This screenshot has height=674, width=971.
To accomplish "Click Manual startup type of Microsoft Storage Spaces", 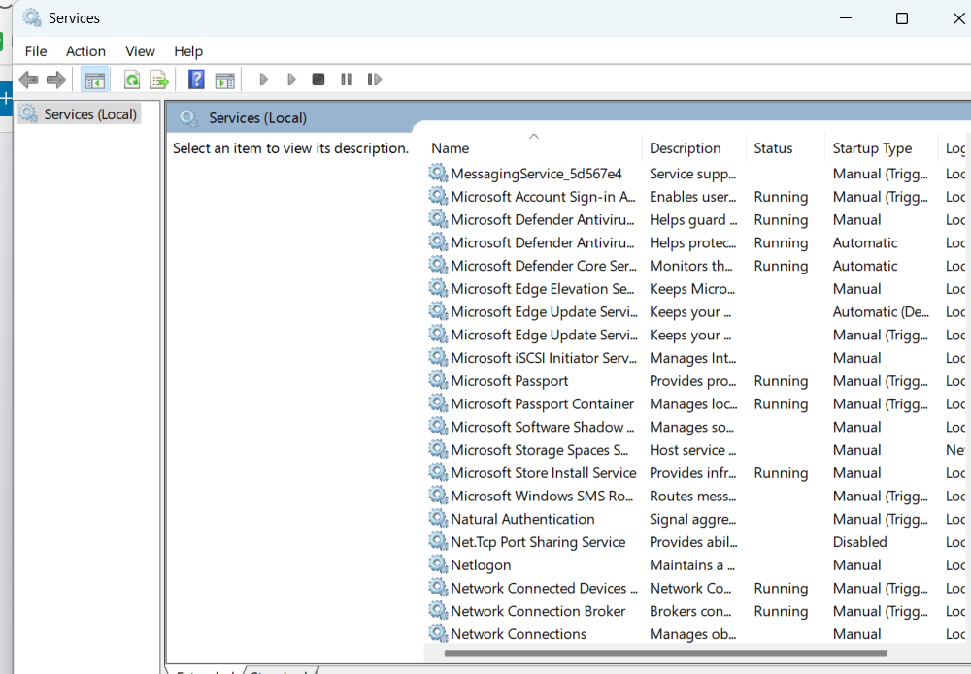I will pos(856,450).
